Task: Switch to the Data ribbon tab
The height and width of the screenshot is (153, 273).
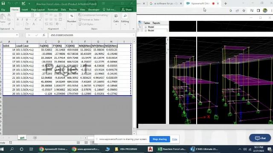Action: coord(64,10)
